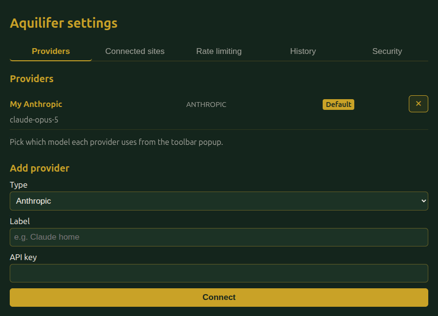Click the ANTHROPIC provider type label
The width and height of the screenshot is (438, 316).
pos(206,105)
